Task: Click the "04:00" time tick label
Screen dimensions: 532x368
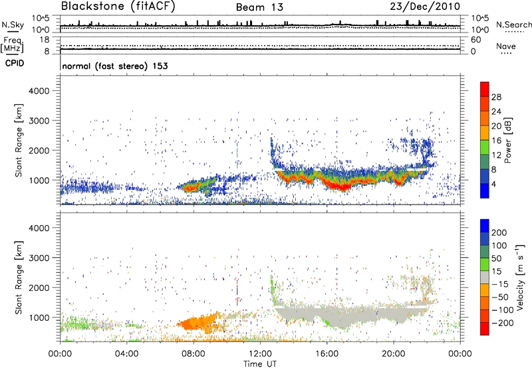Action: click(127, 354)
